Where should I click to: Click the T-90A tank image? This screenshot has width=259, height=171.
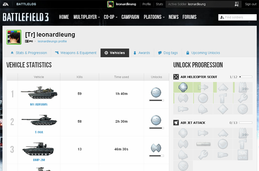coord(39,120)
